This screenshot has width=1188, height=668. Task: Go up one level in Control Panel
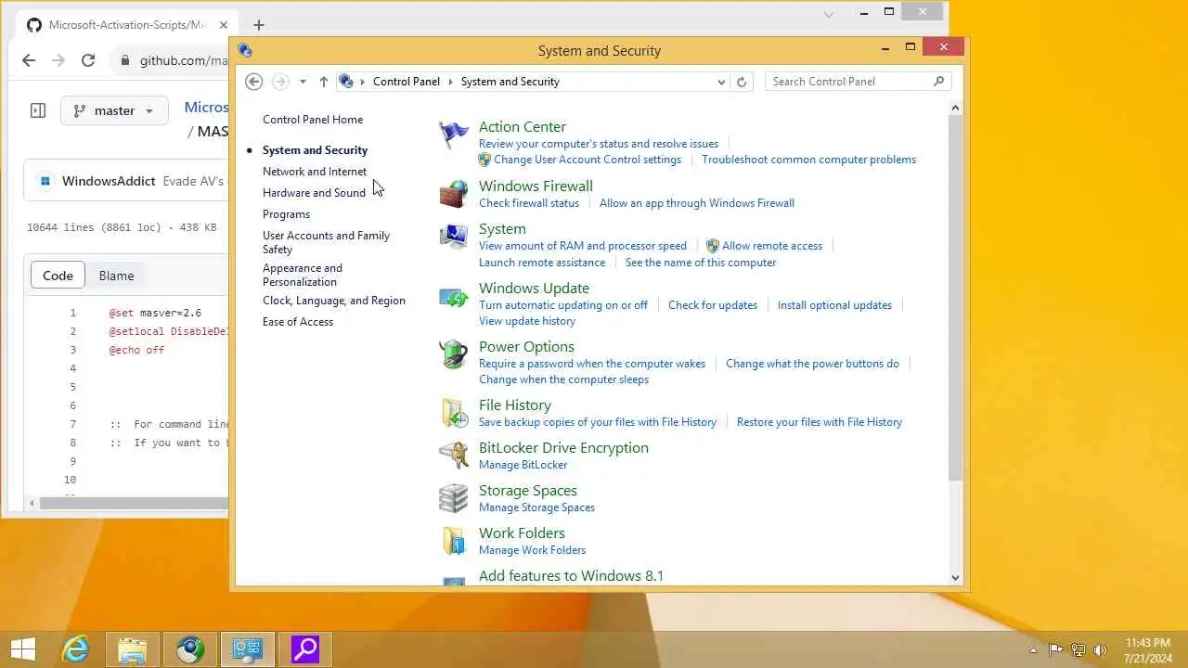[323, 82]
